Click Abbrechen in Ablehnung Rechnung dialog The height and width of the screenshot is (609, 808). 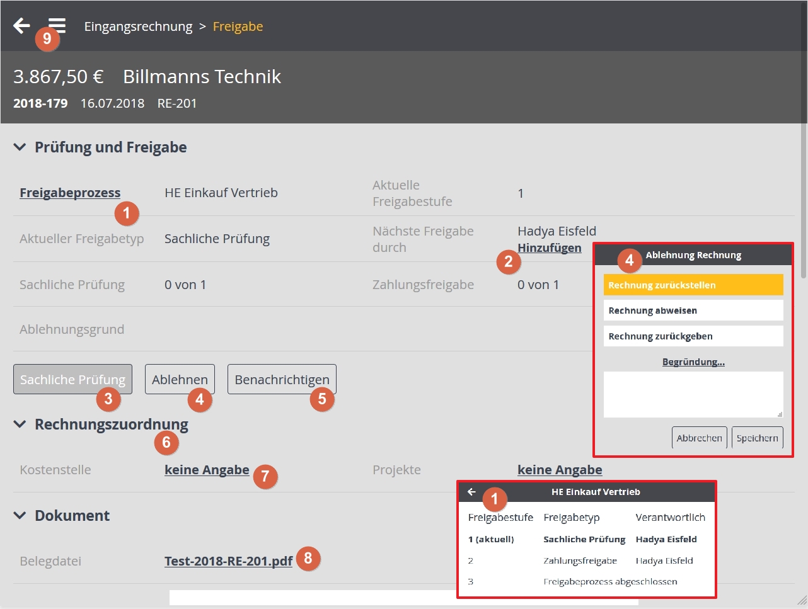tap(700, 438)
